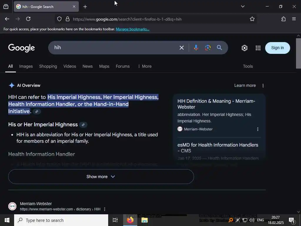Click the forward navigation arrow
The height and width of the screenshot is (226, 301).
(x=18, y=19)
